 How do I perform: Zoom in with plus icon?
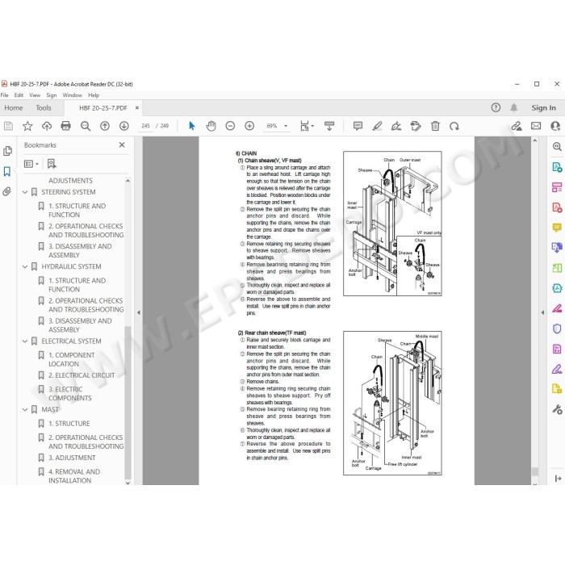[x=249, y=126]
